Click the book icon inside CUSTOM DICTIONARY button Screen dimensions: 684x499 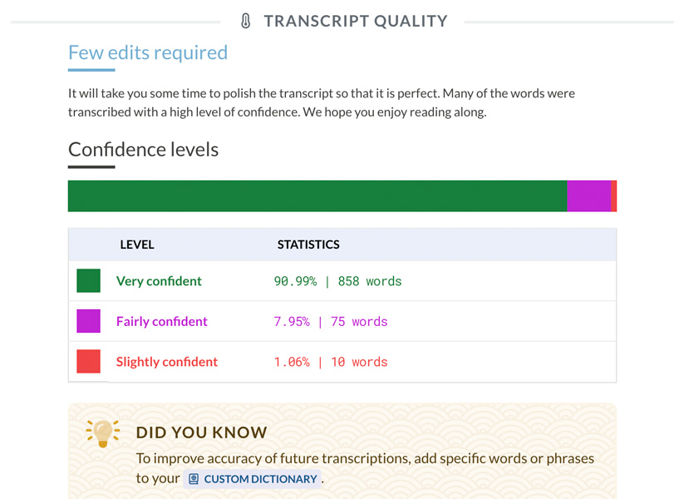193,478
